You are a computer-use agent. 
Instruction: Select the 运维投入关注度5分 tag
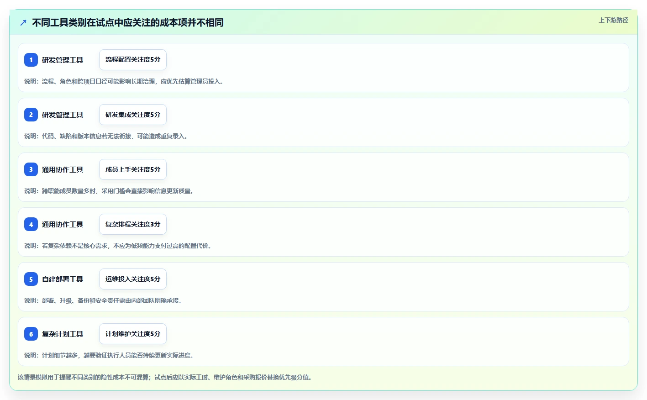coord(133,279)
